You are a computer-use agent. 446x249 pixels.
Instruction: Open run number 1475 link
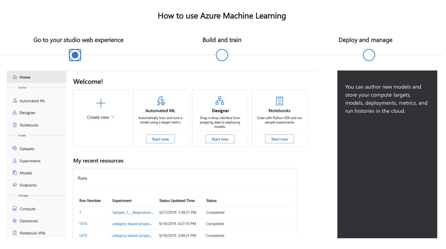point(83,236)
